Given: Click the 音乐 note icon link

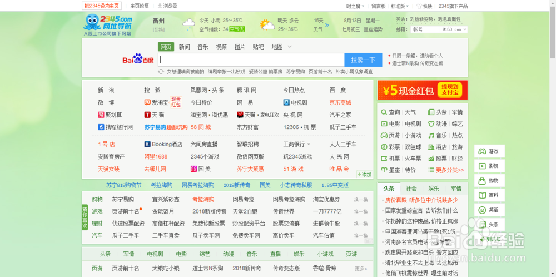Looking at the screenshot, I should pos(438,135).
